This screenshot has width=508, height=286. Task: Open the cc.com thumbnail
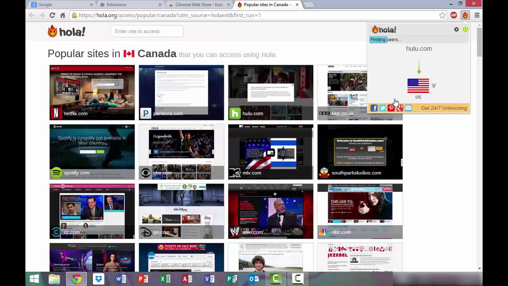point(92,211)
